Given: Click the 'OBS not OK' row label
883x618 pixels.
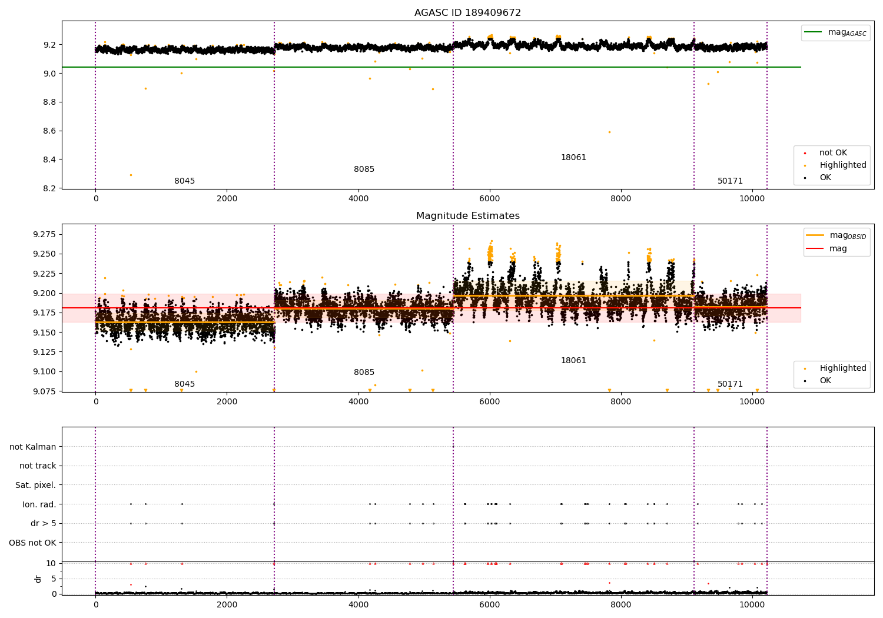Looking at the screenshot, I should 32,543.
